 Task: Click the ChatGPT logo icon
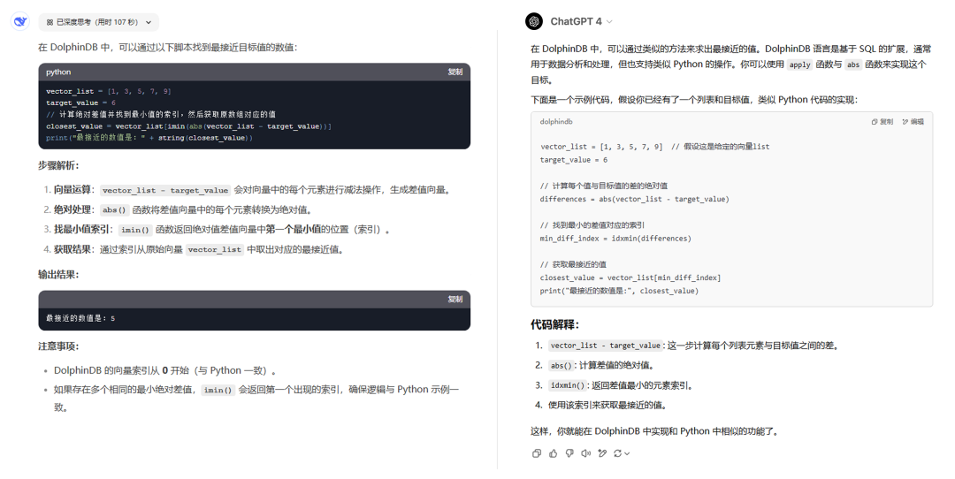(534, 21)
